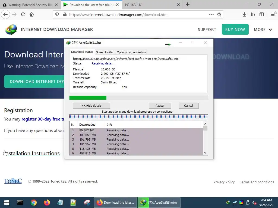Open the Firefox home page icon
The height and width of the screenshot is (208, 278).
[x=32, y=14]
